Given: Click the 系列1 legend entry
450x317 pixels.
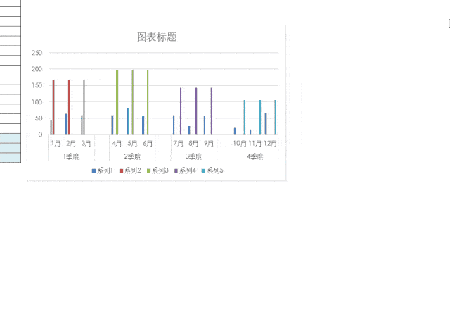Looking at the screenshot, I should (103, 170).
